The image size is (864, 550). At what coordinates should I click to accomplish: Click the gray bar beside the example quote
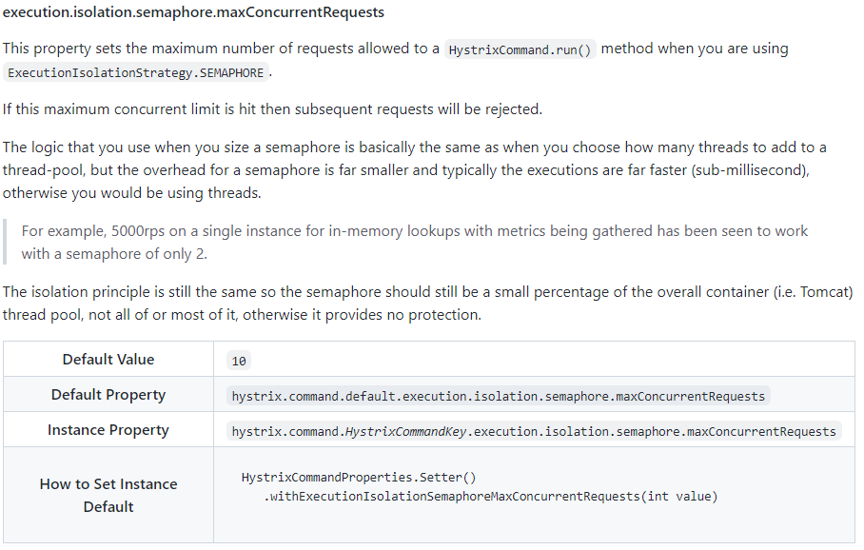coord(5,243)
